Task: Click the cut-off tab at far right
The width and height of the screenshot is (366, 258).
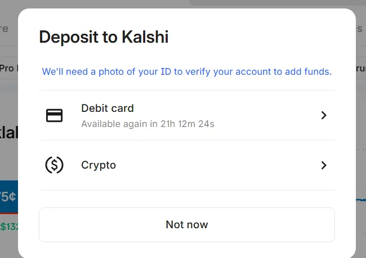Action: tap(360, 68)
